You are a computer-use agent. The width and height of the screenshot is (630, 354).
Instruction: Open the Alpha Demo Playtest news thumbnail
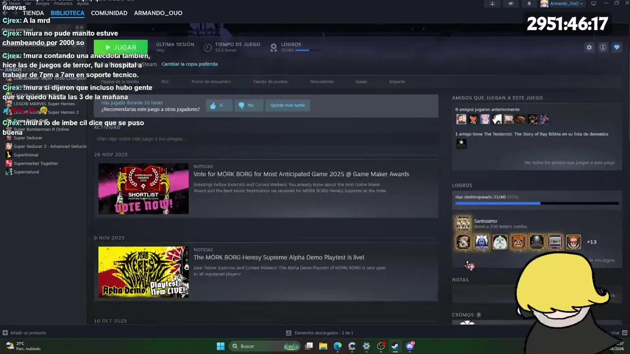click(x=143, y=272)
